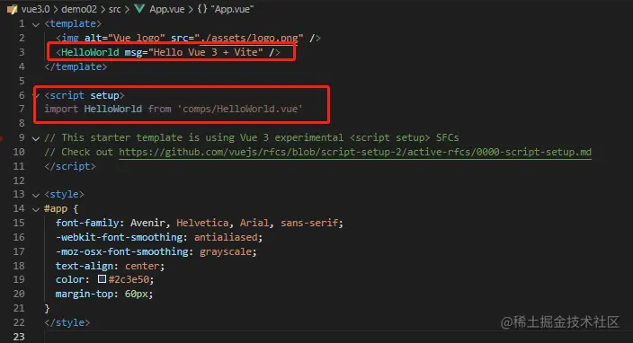The width and height of the screenshot is (633, 343).
Task: Open the demo02 breadcrumb segment
Action: [79, 9]
